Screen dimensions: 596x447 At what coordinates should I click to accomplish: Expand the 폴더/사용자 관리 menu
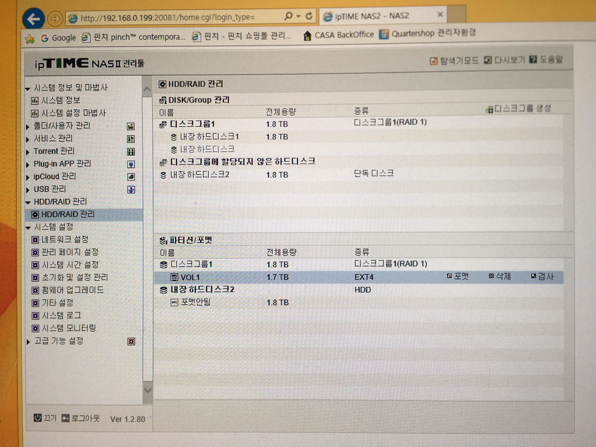tap(28, 127)
